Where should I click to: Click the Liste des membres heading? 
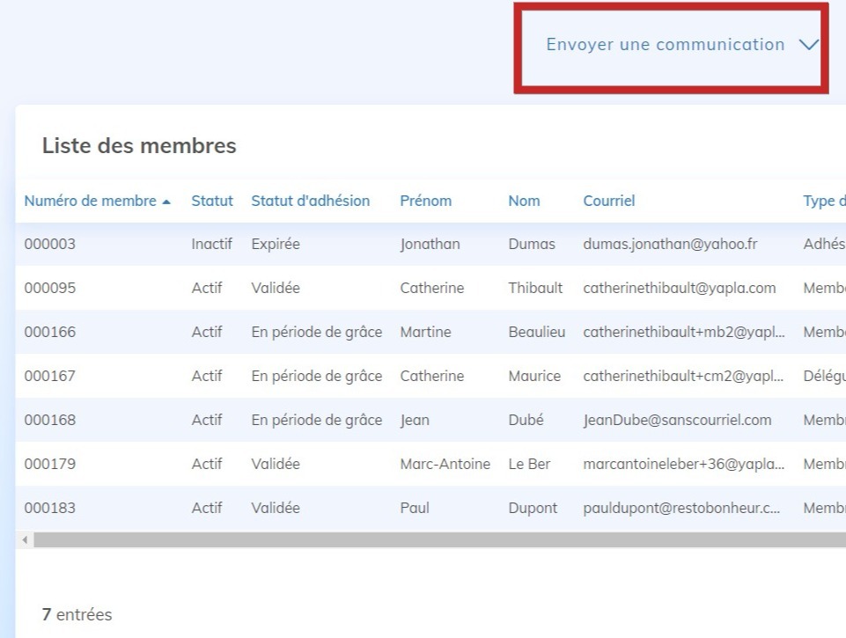tap(141, 146)
